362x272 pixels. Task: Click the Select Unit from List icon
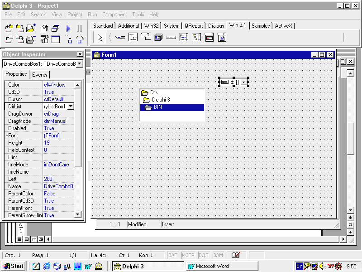pos(44,29)
